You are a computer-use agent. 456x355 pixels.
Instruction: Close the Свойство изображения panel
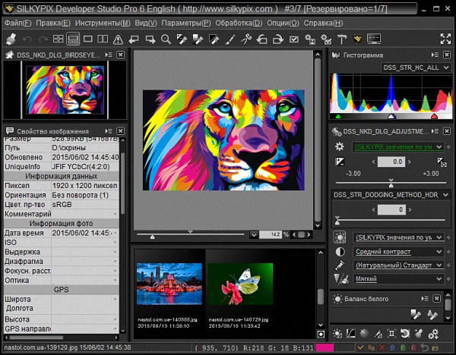click(120, 131)
